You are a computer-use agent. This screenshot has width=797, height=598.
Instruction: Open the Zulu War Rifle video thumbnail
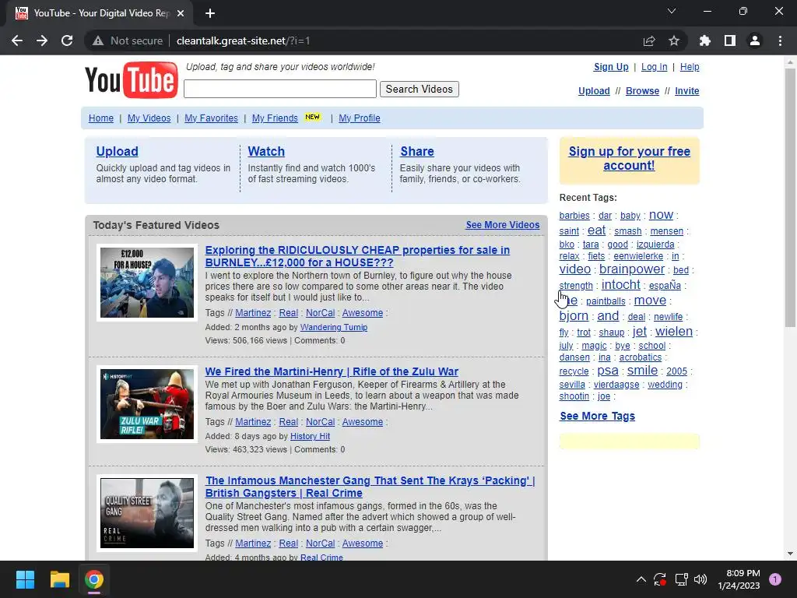147,404
